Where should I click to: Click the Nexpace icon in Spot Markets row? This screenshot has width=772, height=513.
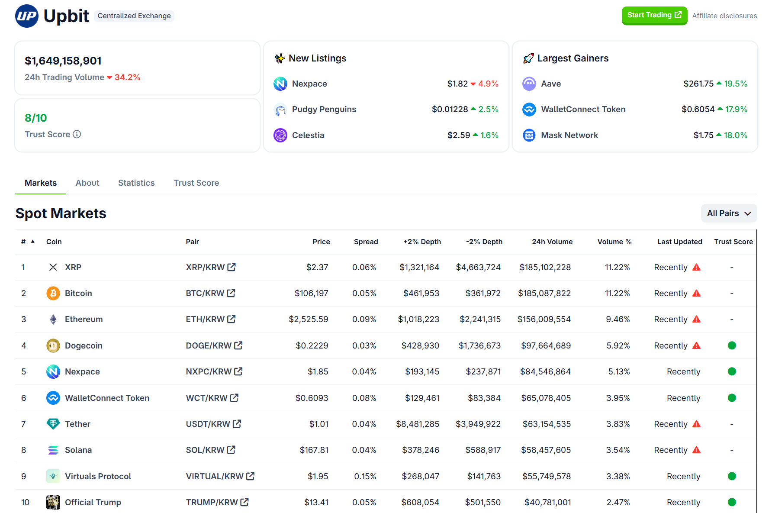[x=53, y=371]
